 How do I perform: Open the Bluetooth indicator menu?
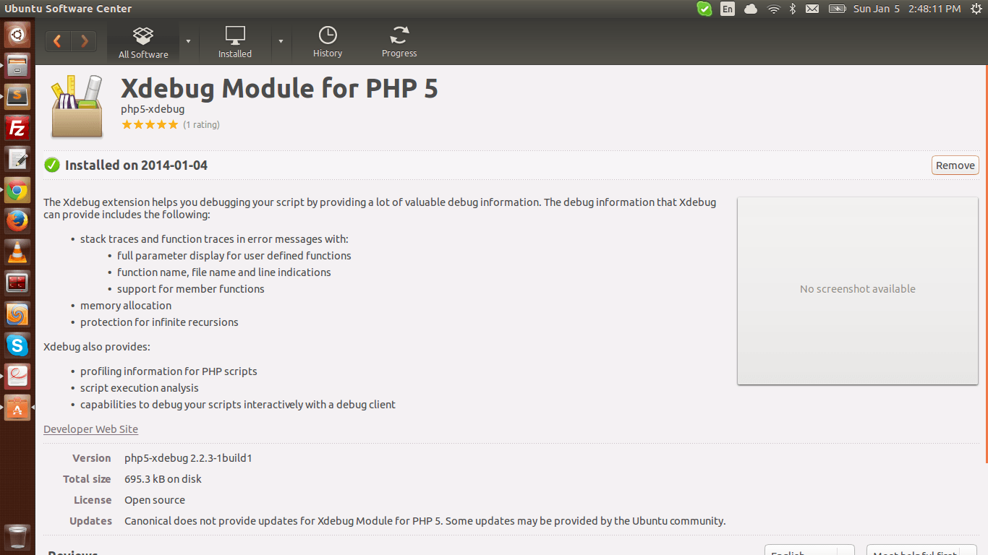pyautogui.click(x=793, y=9)
